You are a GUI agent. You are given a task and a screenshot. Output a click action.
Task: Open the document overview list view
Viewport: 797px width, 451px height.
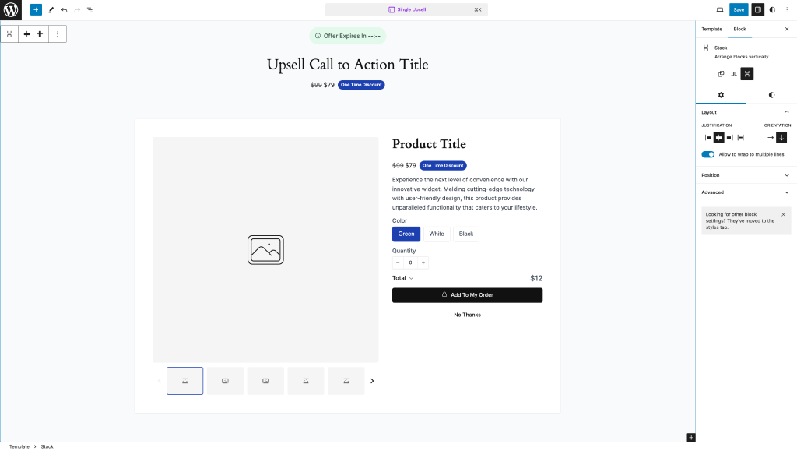coord(90,10)
